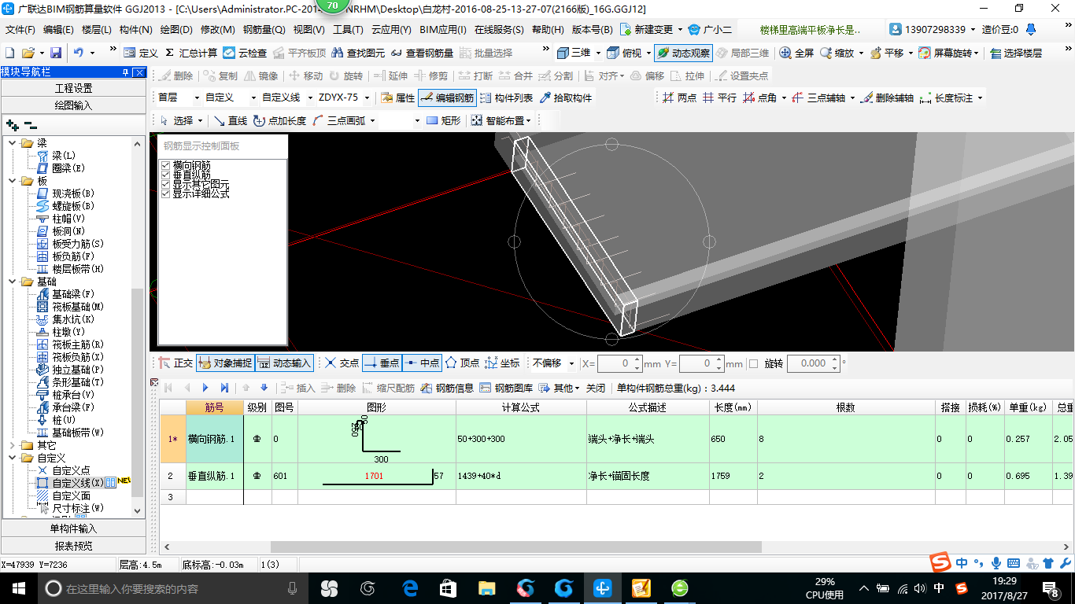Screen dimensions: 1075x604
Task: Click the 属性 properties button
Action: 397,98
